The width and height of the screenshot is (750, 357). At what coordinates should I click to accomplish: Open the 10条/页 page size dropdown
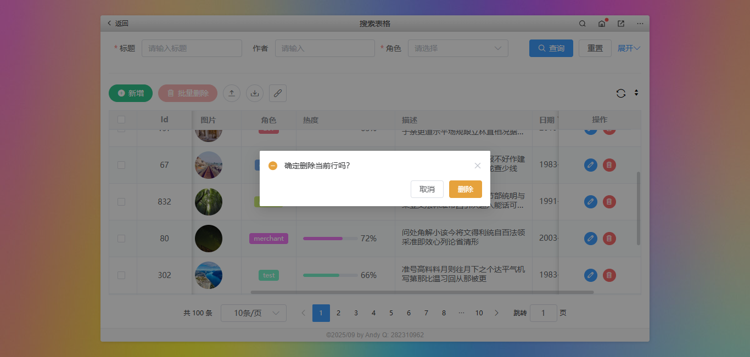[253, 313]
